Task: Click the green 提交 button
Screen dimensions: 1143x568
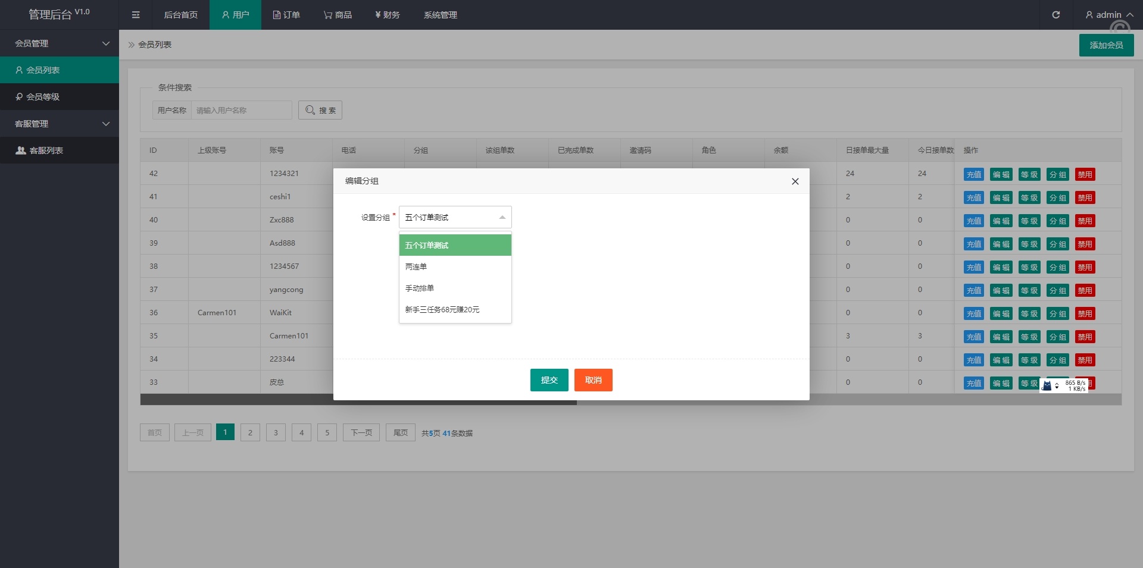Action: pyautogui.click(x=549, y=380)
